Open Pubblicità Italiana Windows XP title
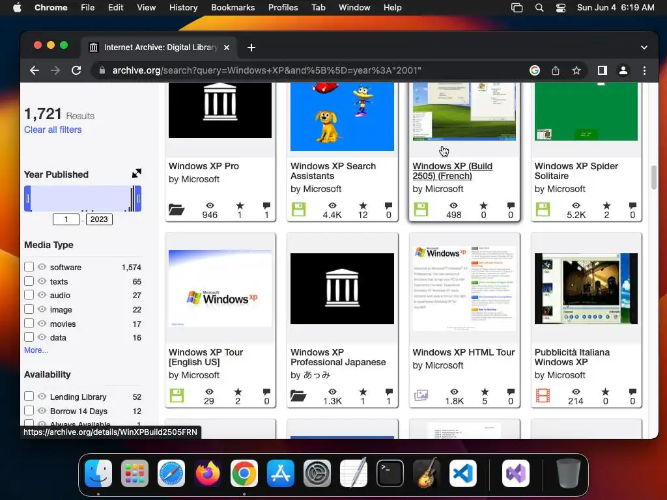 point(572,357)
